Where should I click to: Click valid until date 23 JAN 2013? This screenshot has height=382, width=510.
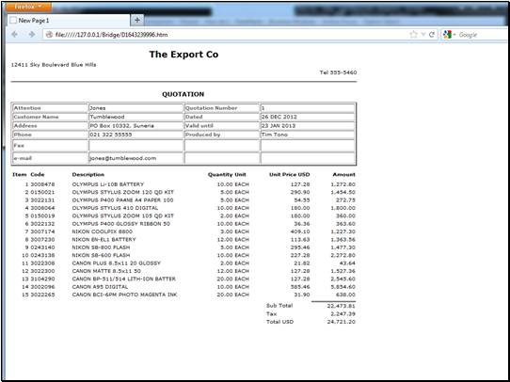(279, 125)
